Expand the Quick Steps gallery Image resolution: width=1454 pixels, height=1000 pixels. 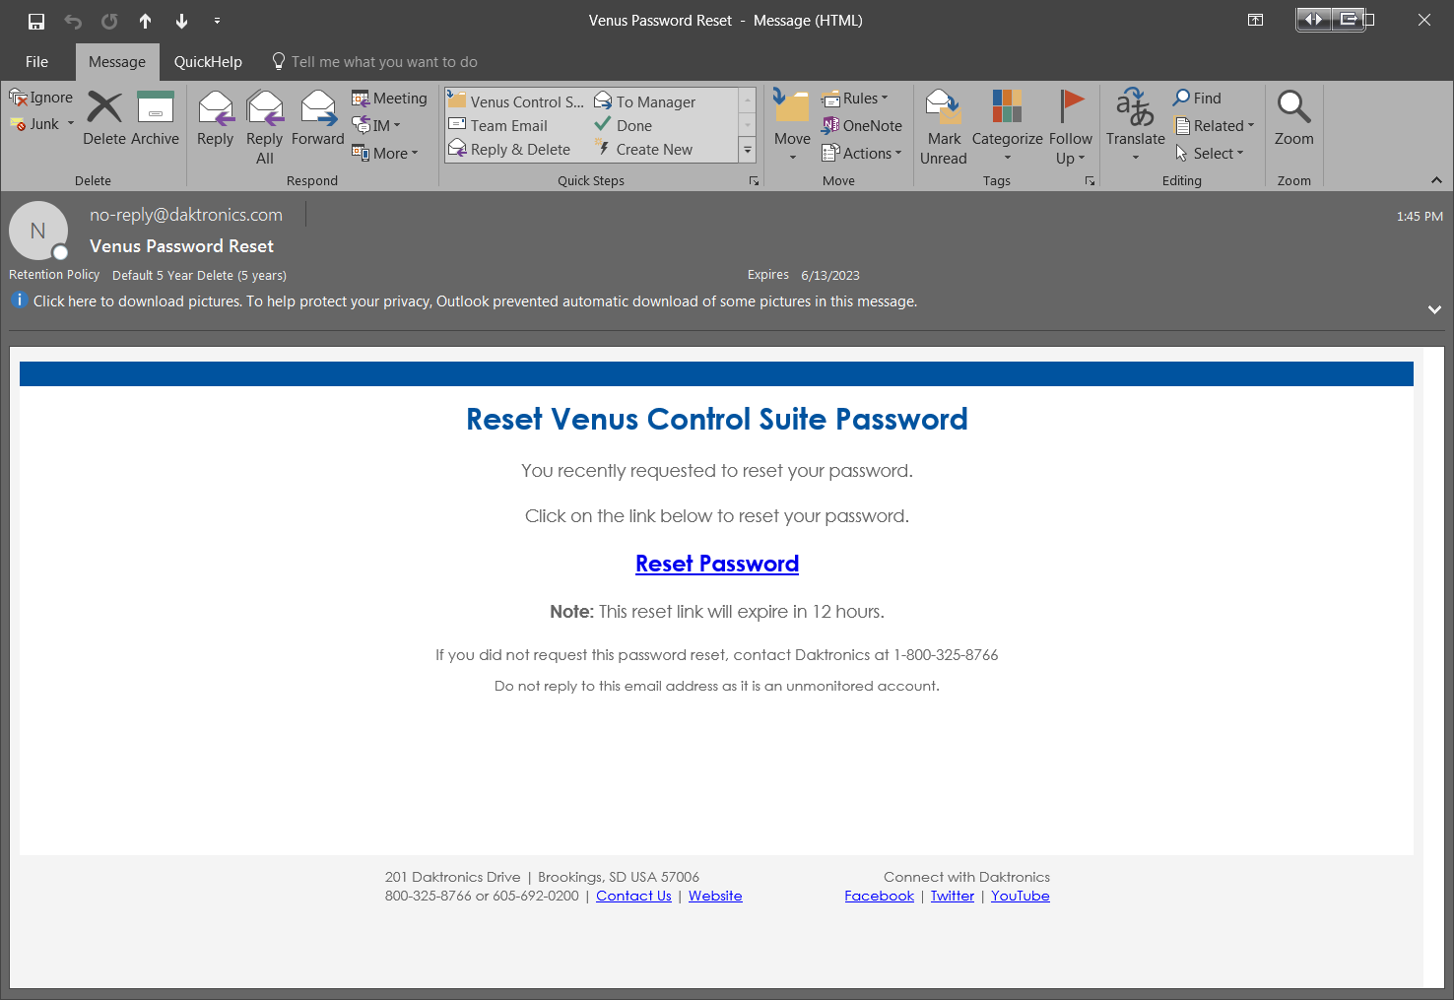tap(748, 151)
